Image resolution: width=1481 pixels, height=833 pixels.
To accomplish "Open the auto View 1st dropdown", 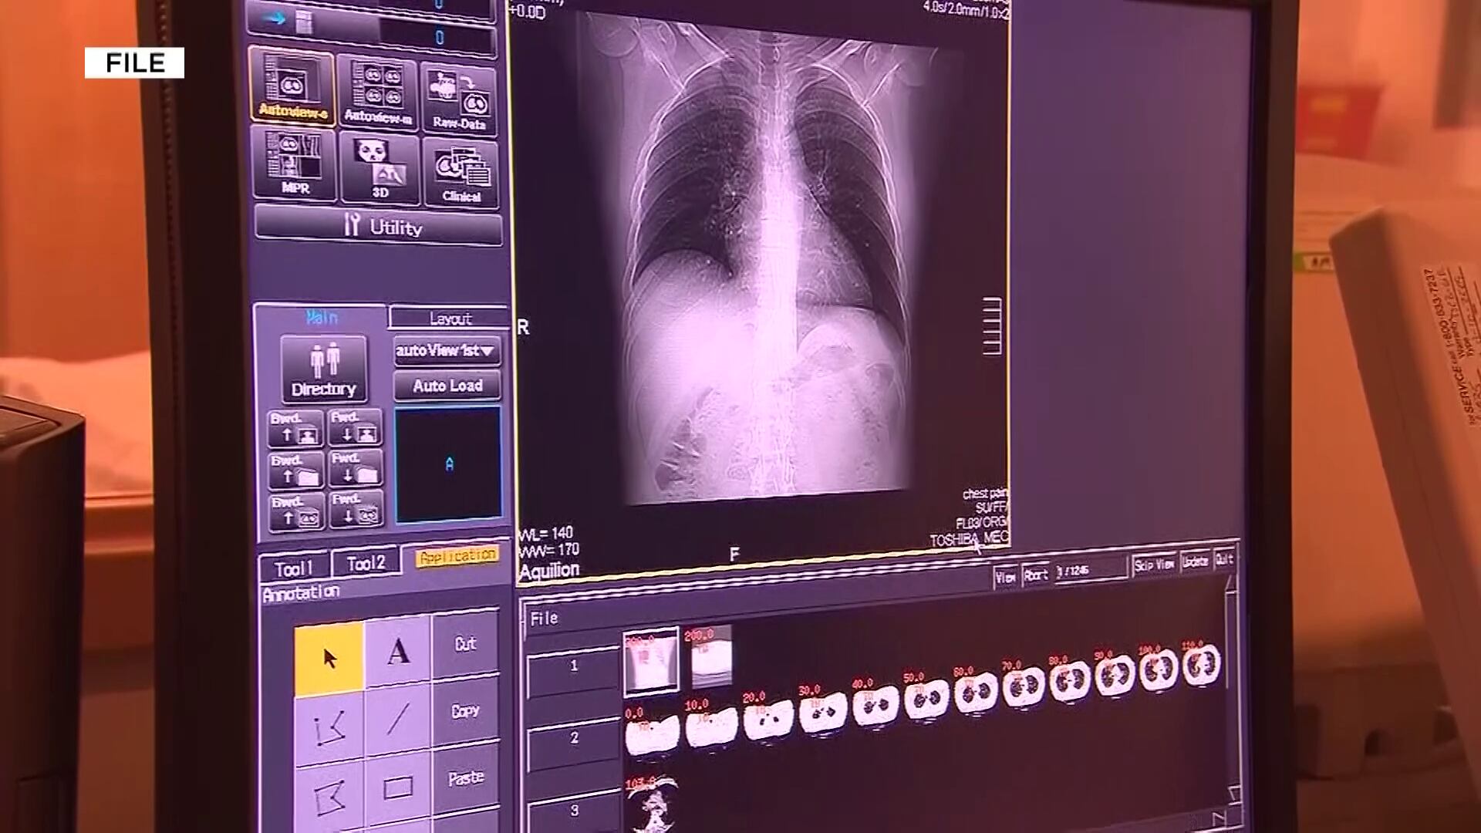I will [x=446, y=351].
